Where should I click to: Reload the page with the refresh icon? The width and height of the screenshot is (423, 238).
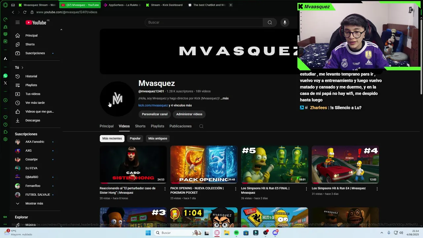coord(25,12)
